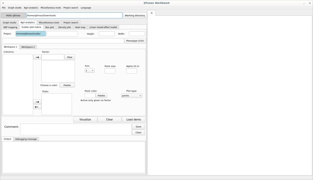Open the window menu icon in title bar
The image size is (313, 180).
click(3, 3)
